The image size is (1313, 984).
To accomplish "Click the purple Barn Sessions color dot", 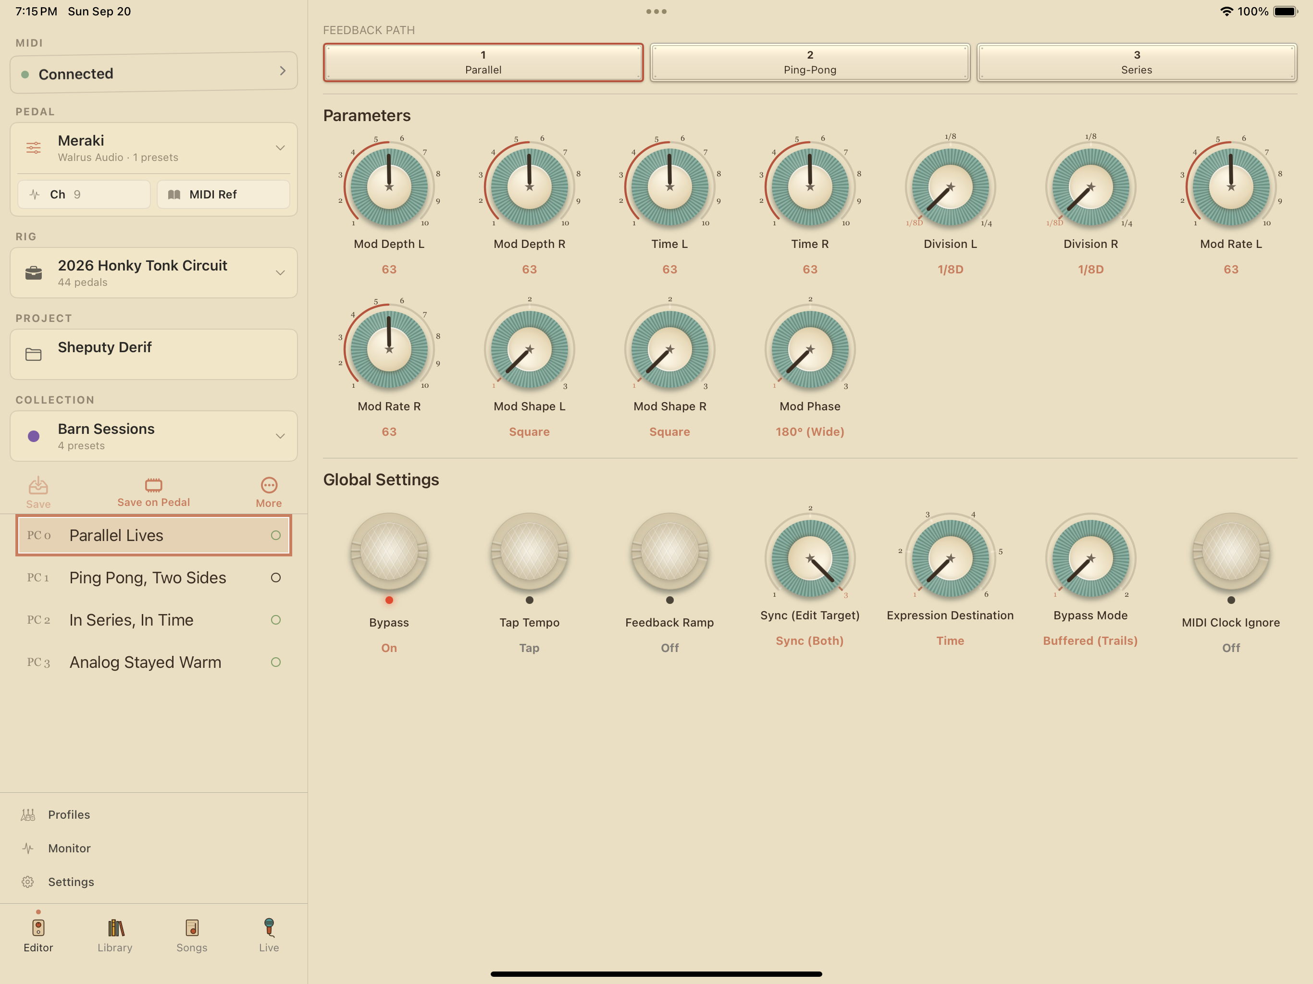I will click(x=34, y=436).
